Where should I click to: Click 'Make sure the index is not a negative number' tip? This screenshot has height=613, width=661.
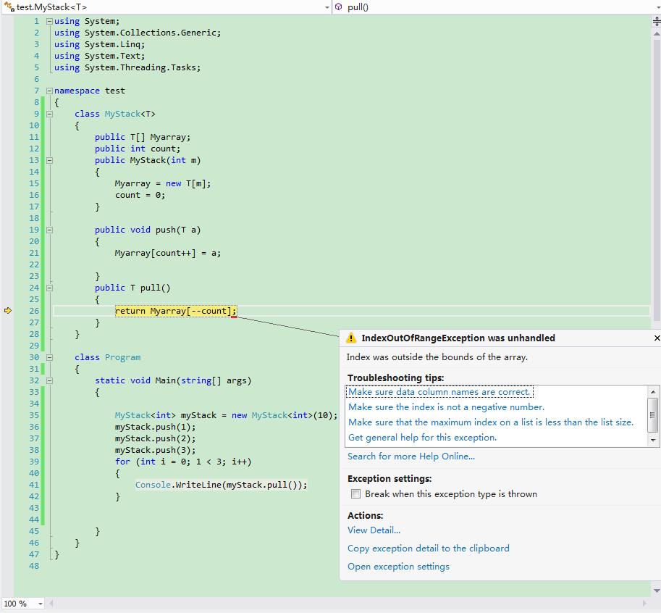(446, 407)
